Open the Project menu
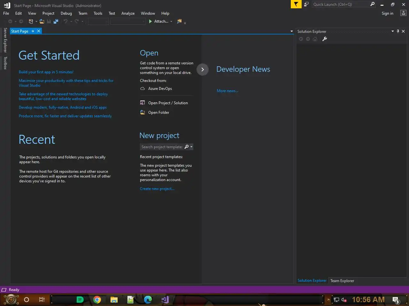The image size is (409, 306). tap(48, 13)
